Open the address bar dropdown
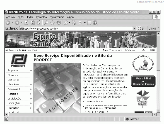 (134, 28)
